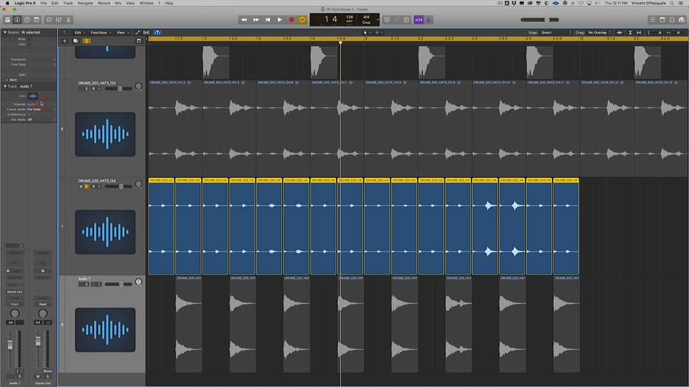Open the Mixer button
Viewport: 689px width, 387px height.
tap(58, 20)
